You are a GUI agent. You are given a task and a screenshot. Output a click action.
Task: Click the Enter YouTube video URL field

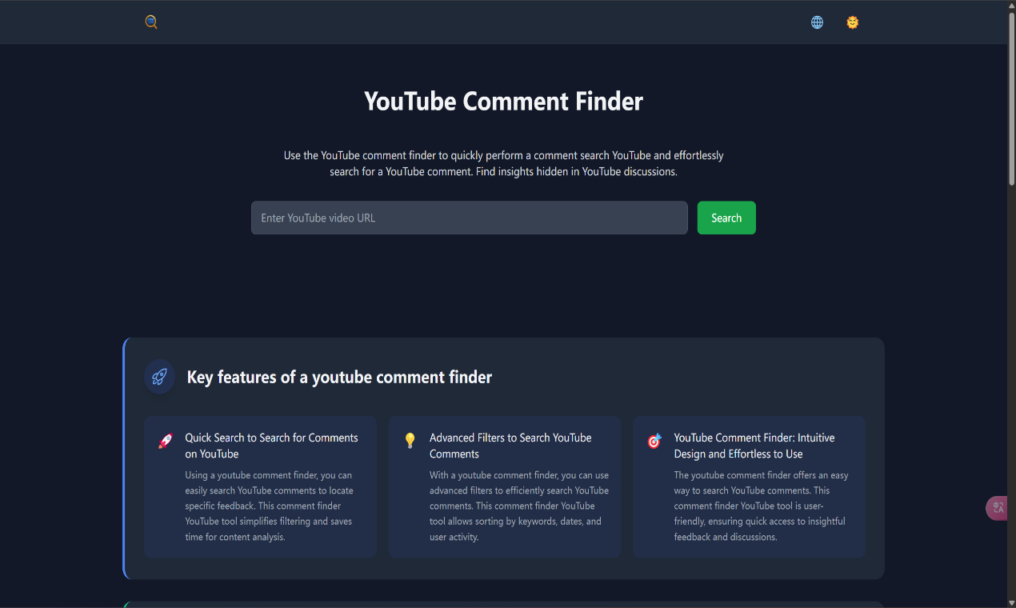[469, 218]
